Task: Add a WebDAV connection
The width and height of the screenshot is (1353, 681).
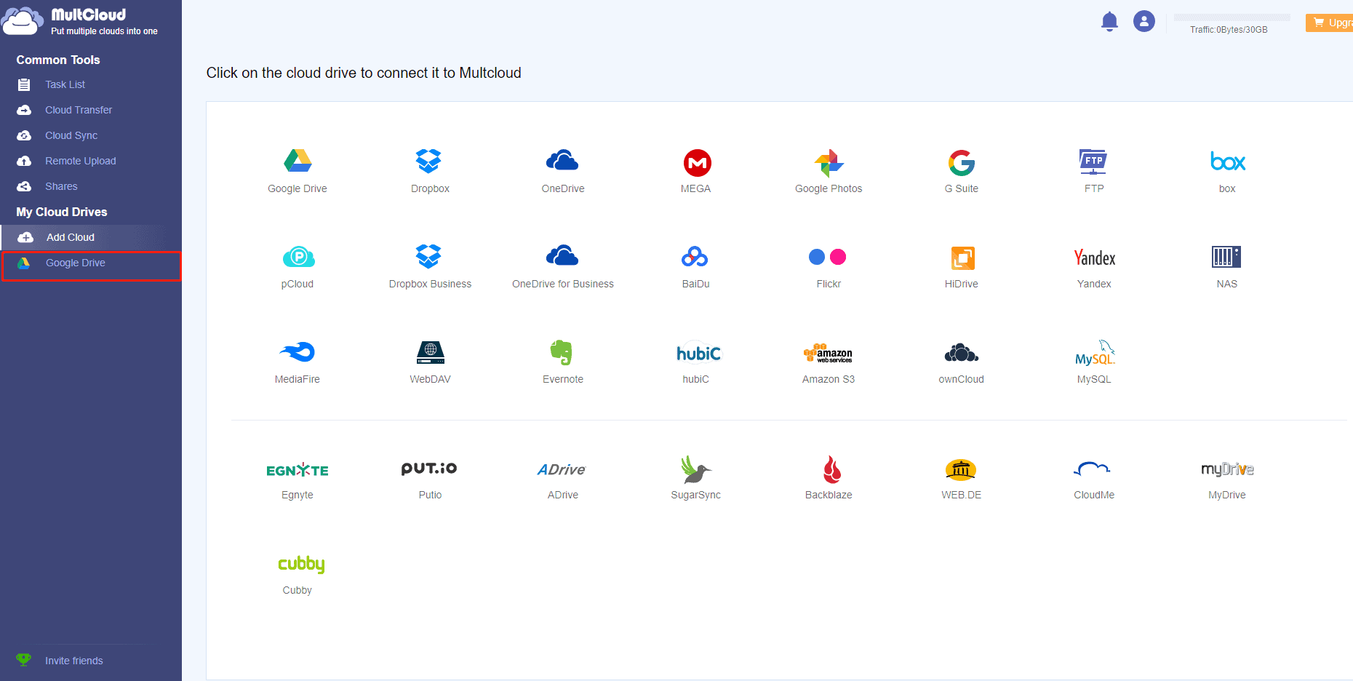Action: point(430,352)
